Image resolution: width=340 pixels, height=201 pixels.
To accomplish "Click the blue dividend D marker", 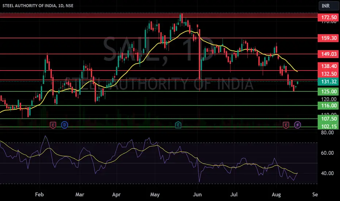I will (65, 125).
